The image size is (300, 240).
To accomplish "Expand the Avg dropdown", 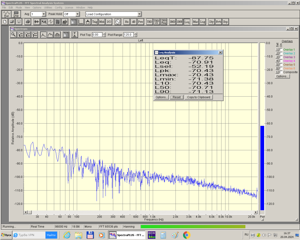I will pos(43,14).
